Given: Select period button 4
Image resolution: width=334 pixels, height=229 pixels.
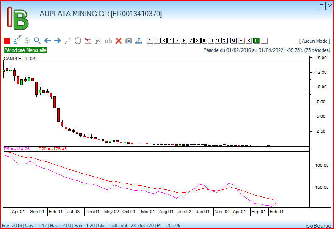Looking at the screenshot, I should click(170, 41).
